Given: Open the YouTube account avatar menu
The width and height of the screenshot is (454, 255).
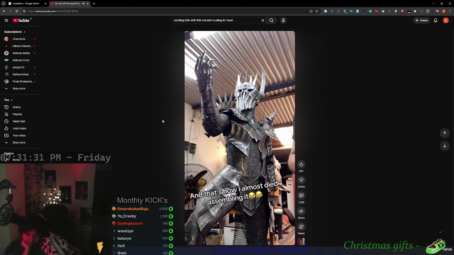Looking at the screenshot, I should (446, 20).
